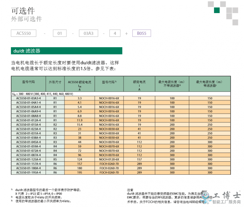This screenshot has height=207, width=244.
Task: Select model code "ACS550-01-087A-4"
Action: coord(28,155)
